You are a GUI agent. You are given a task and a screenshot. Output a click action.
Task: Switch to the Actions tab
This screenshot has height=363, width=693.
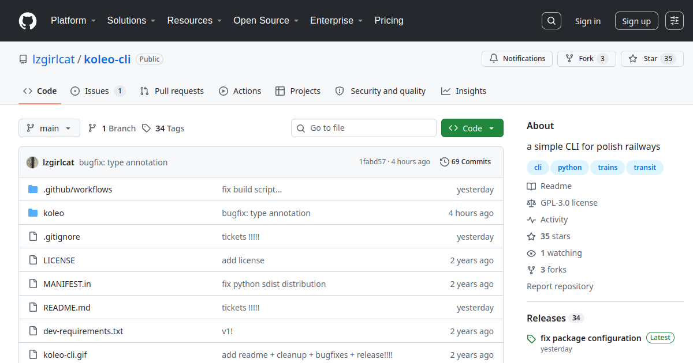point(240,91)
